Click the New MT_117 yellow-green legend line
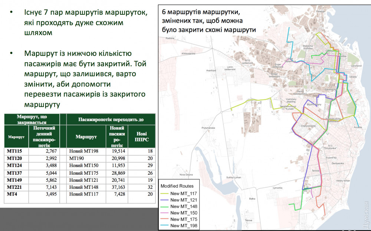The width and height of the screenshot is (371, 231). [165, 193]
